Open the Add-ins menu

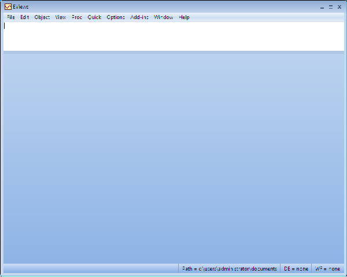pos(139,17)
